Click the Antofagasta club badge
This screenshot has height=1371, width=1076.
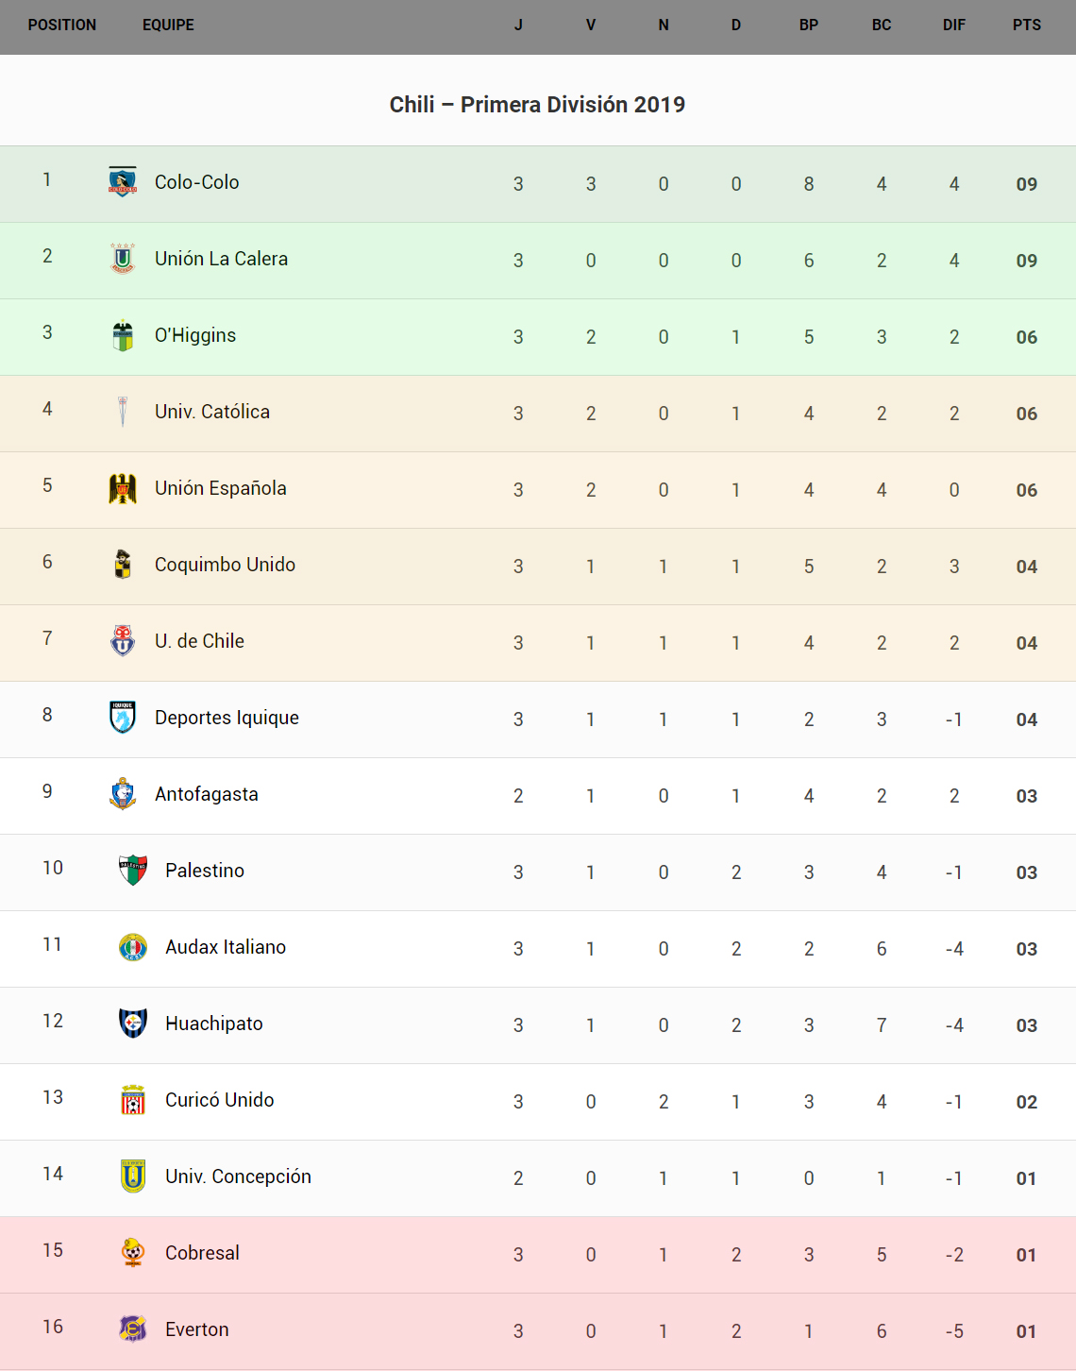tap(123, 794)
